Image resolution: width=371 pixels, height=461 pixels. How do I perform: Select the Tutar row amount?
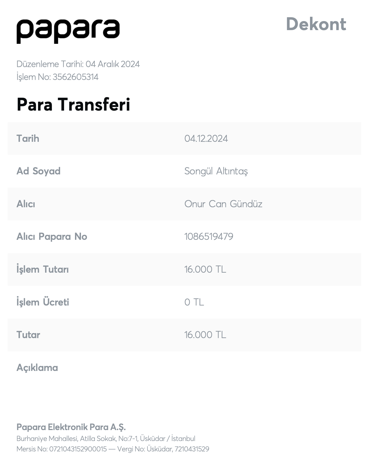(205, 335)
